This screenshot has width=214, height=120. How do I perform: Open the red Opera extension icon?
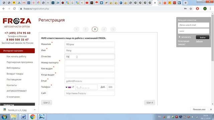[x=198, y=9]
